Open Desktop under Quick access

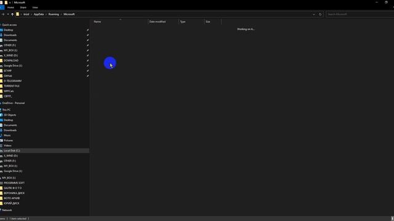coord(8,30)
